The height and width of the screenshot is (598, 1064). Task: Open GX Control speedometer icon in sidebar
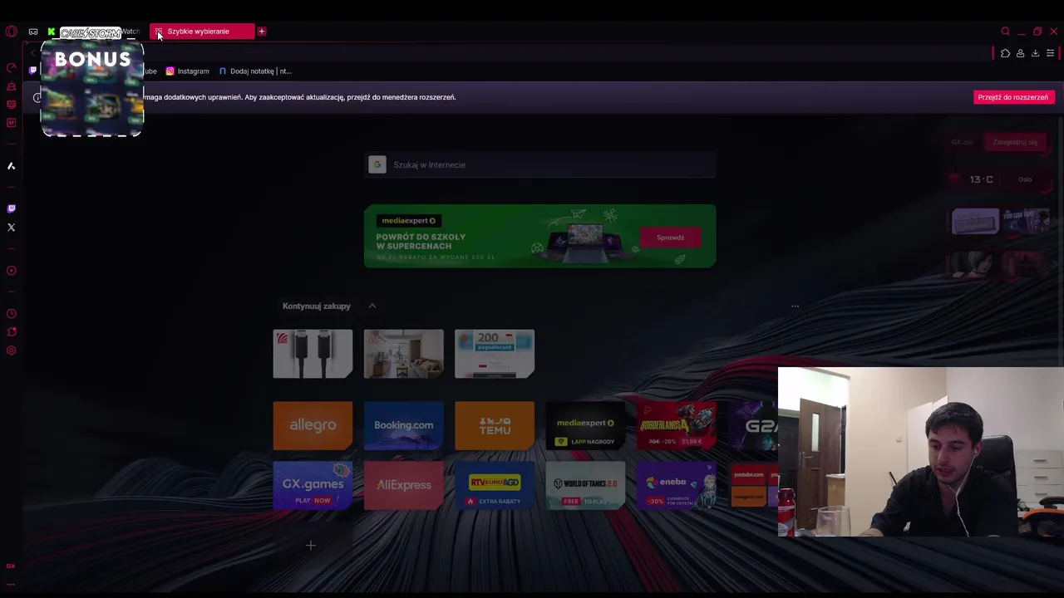[x=11, y=68]
